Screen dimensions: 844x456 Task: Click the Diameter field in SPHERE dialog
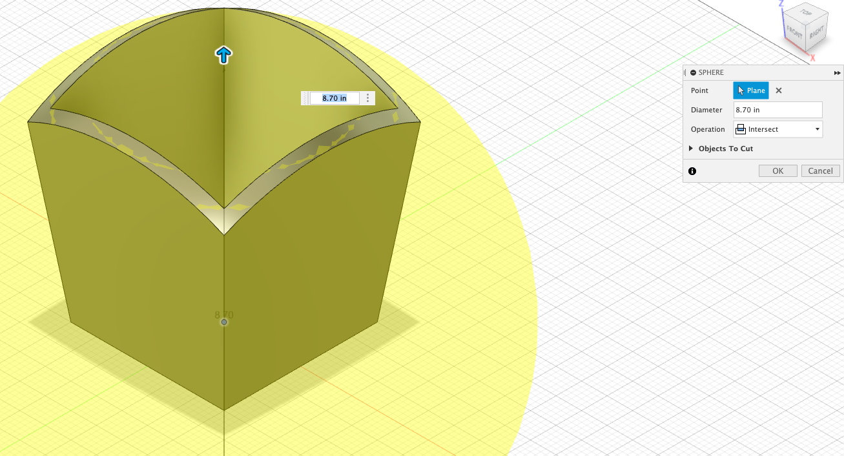click(x=778, y=110)
